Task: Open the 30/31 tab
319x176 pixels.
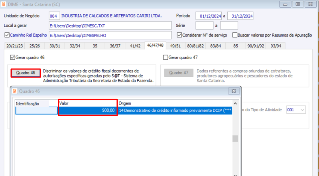Action: point(55,46)
